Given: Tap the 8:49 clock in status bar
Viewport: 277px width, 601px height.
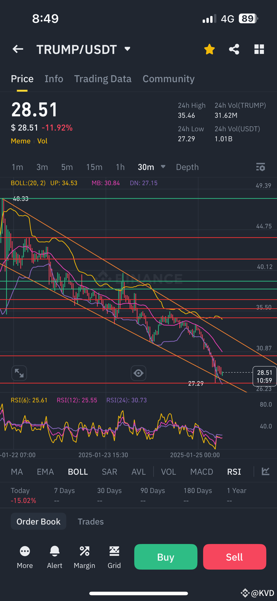Looking at the screenshot, I should pyautogui.click(x=45, y=18).
